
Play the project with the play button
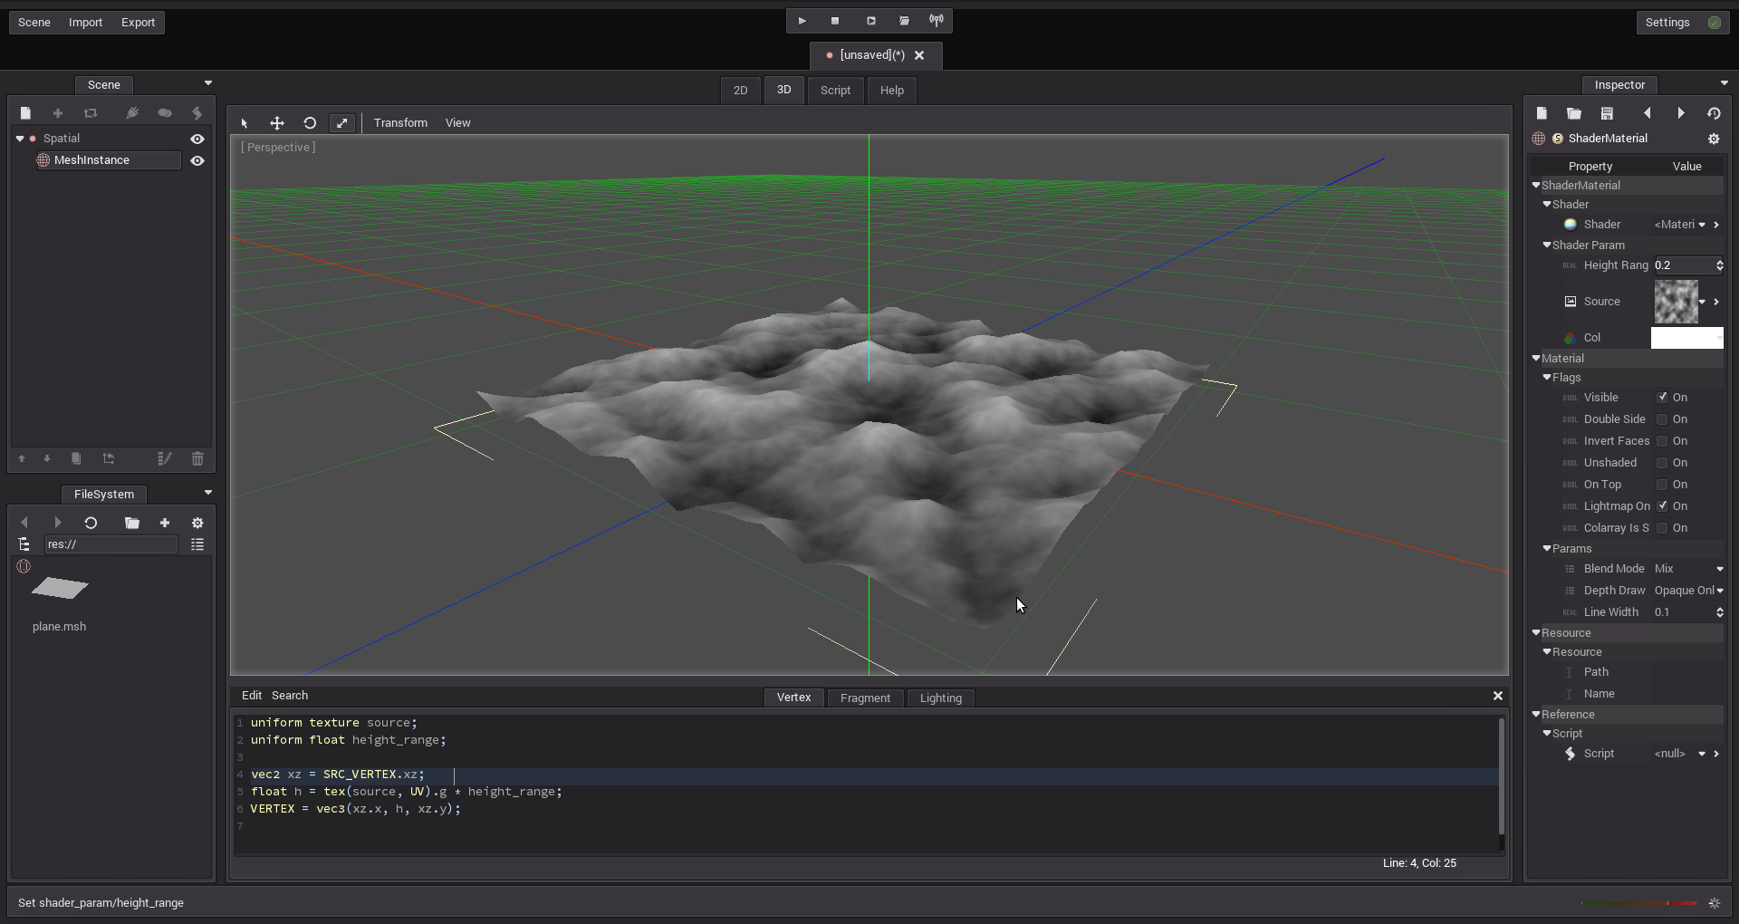click(x=802, y=21)
